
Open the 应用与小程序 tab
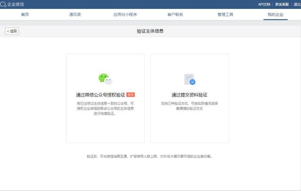(x=125, y=15)
